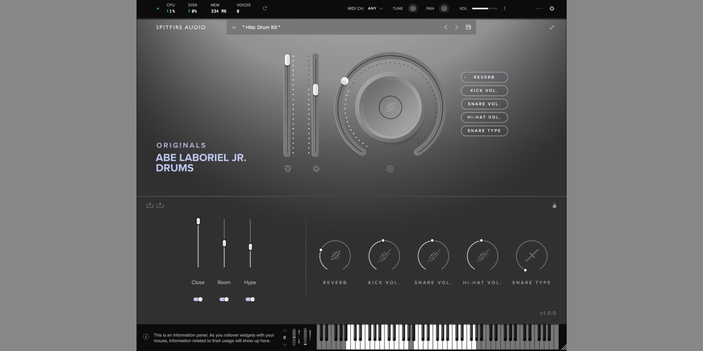Disable the Room microphone switch
The width and height of the screenshot is (703, 351).
(224, 300)
